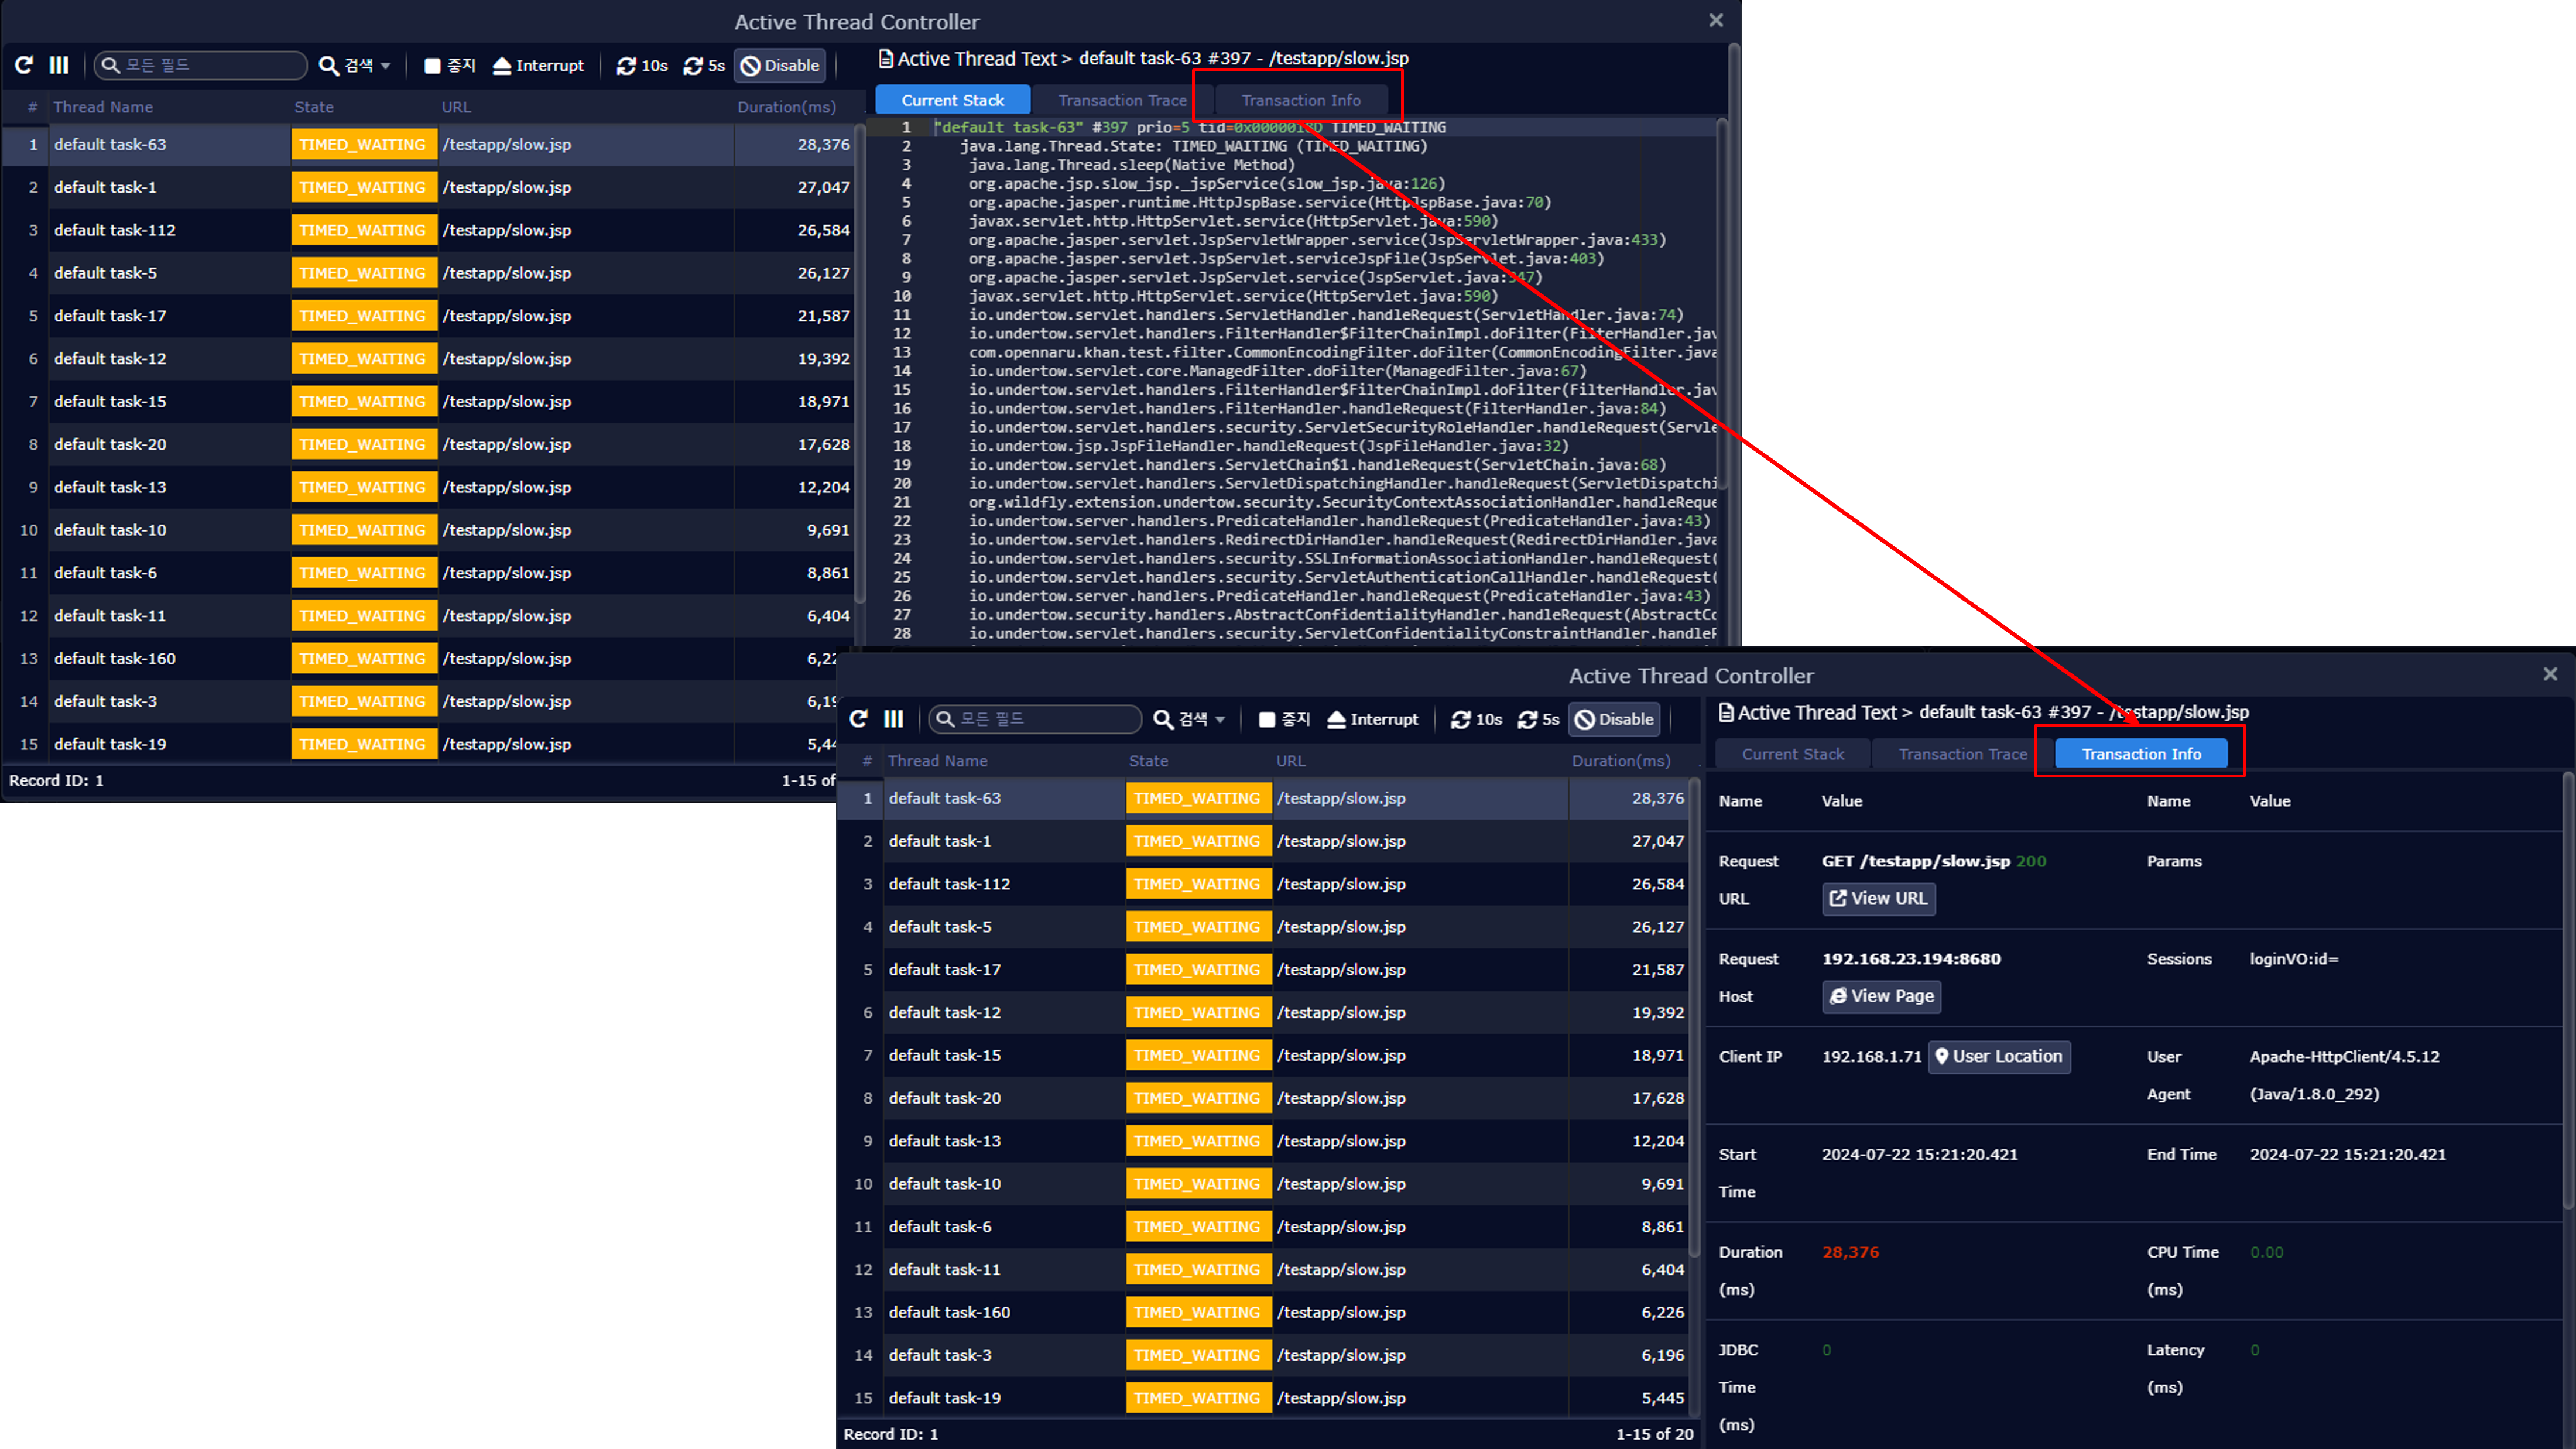Open the Current Stack tab in the lower panel
Screen dimensions: 2576x1449
click(1792, 754)
